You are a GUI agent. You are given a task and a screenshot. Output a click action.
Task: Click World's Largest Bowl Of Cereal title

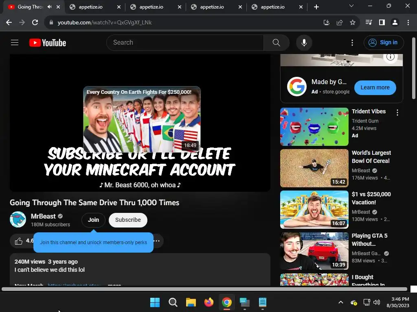pyautogui.click(x=371, y=157)
